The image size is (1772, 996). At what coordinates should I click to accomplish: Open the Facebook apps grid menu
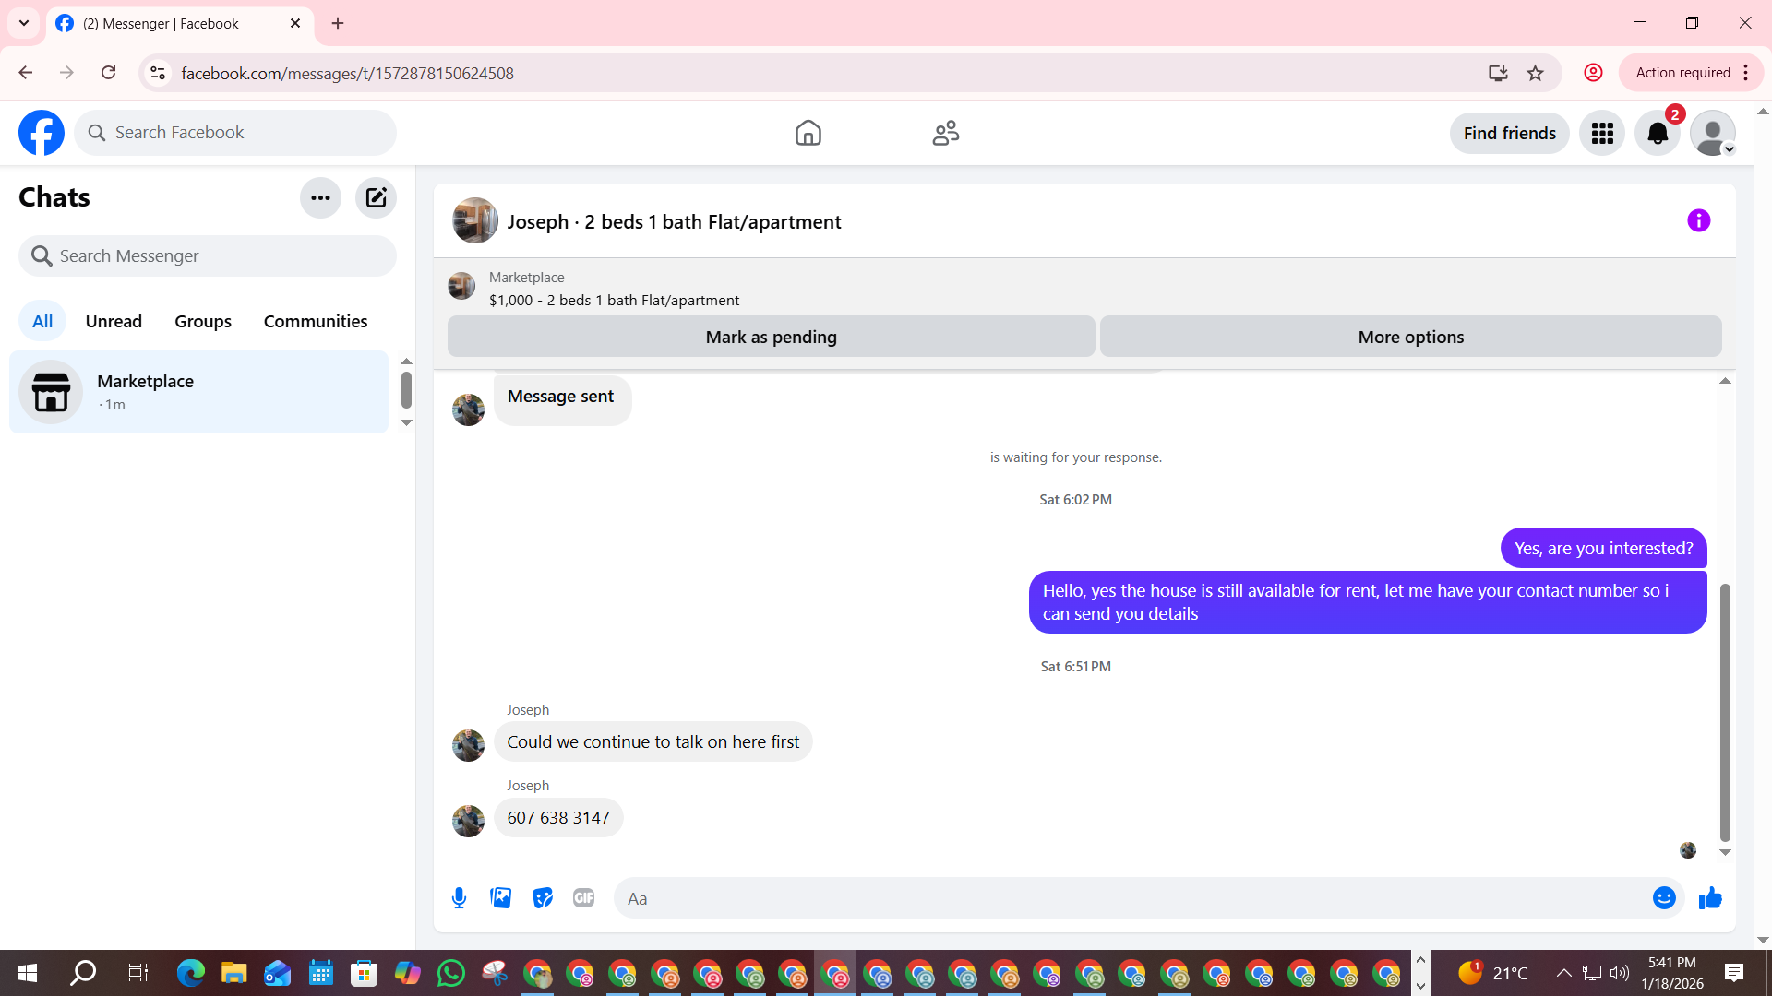tap(1602, 134)
